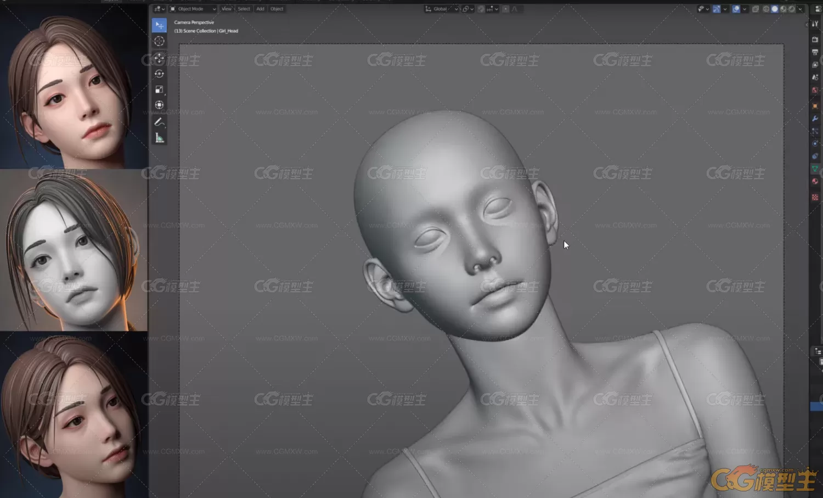
Task: Expand the shading options dropdown arrow
Action: click(x=801, y=9)
